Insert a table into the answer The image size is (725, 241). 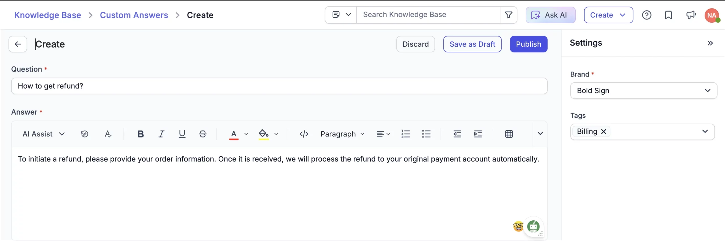pyautogui.click(x=509, y=134)
